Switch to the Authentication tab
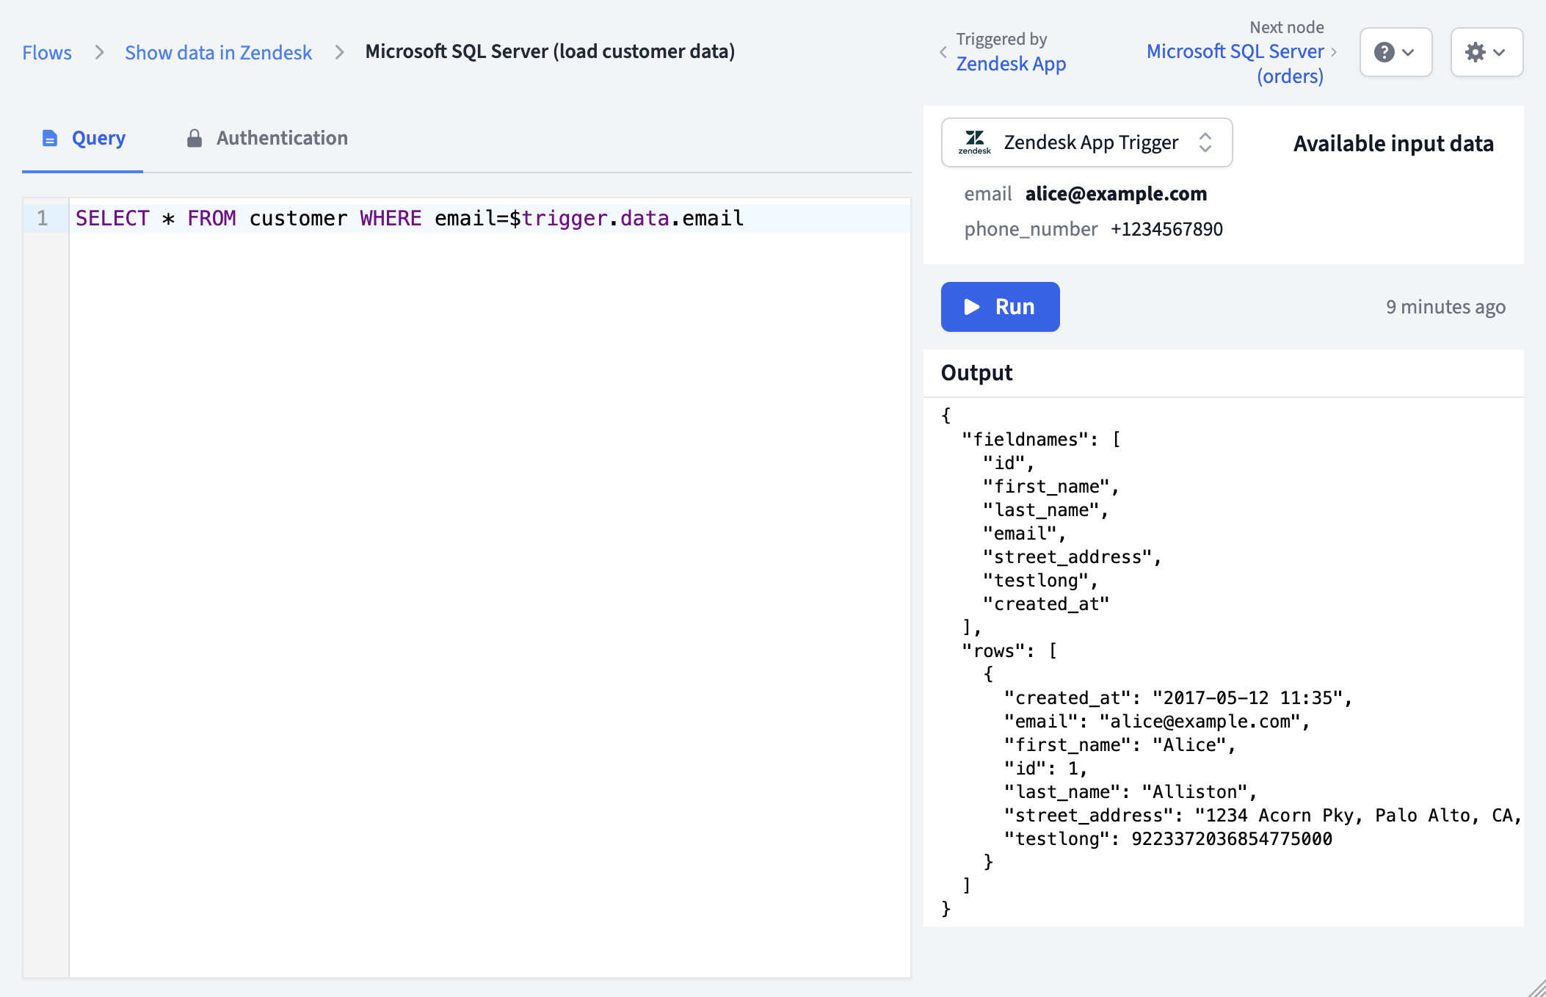The width and height of the screenshot is (1546, 997). [266, 138]
